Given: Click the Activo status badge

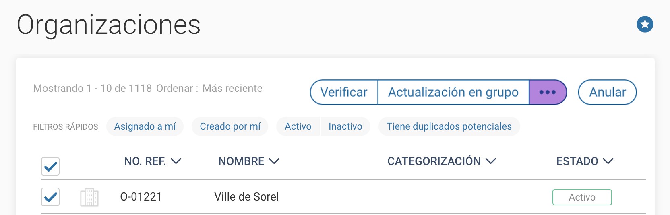Looking at the screenshot, I should pyautogui.click(x=582, y=197).
